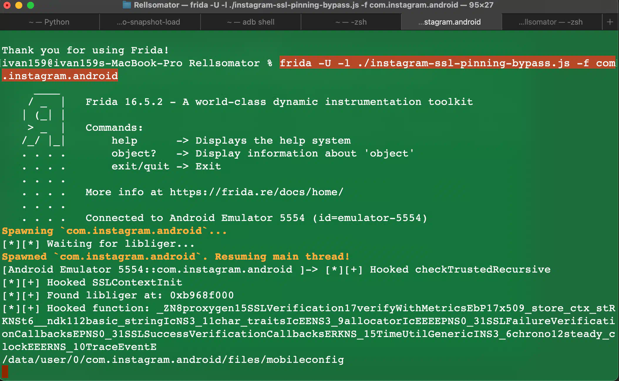Open the o-snapshot-load tab
This screenshot has height=381, width=619.
[150, 22]
